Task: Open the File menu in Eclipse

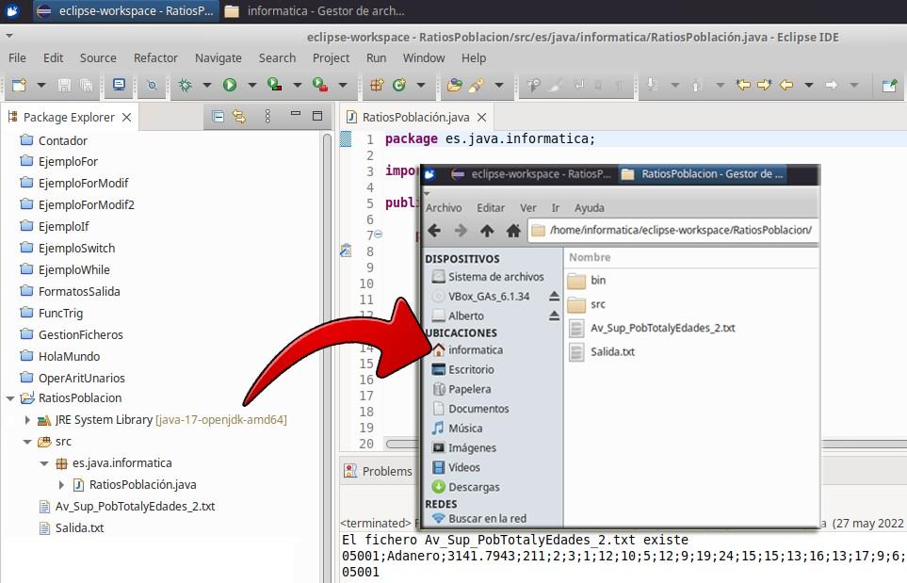Action: [x=17, y=57]
